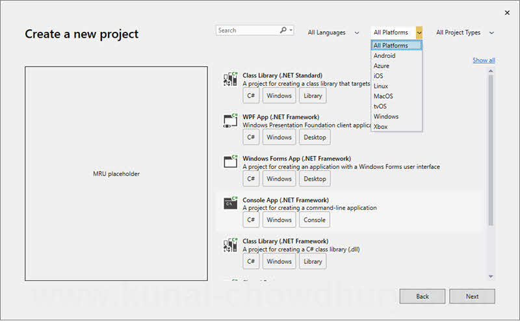
Task: Select Class Library (.NET Standard) title
Action: click(282, 75)
